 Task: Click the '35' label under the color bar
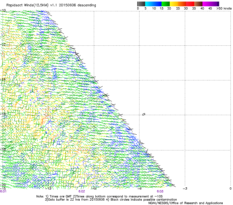(194, 9)
